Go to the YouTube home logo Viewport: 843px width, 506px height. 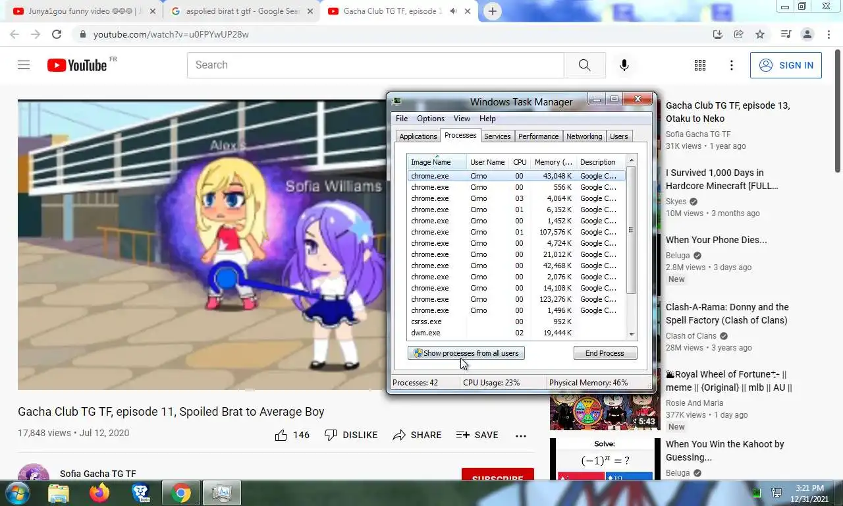click(x=77, y=65)
